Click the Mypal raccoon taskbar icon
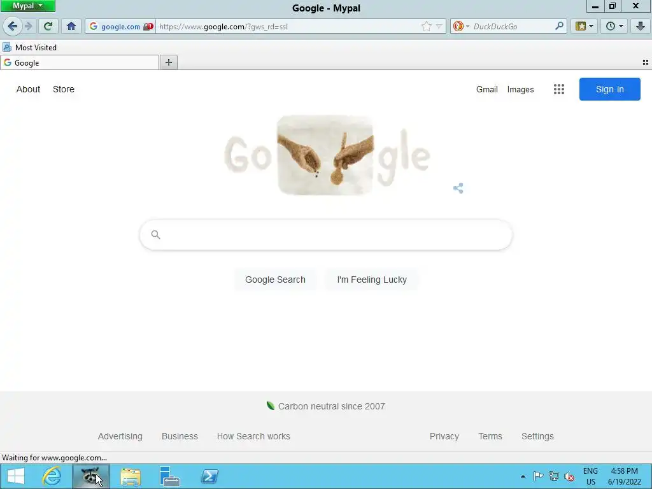The image size is (652, 489). point(90,476)
